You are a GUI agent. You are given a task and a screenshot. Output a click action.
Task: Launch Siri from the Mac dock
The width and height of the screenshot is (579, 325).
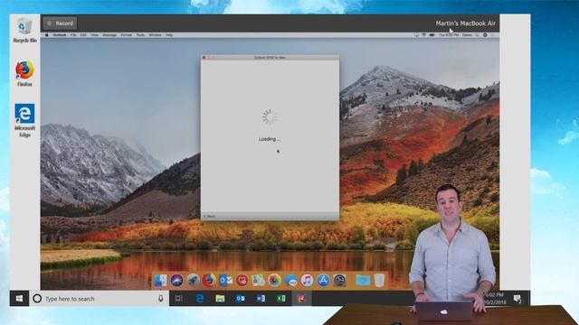pyautogui.click(x=177, y=281)
